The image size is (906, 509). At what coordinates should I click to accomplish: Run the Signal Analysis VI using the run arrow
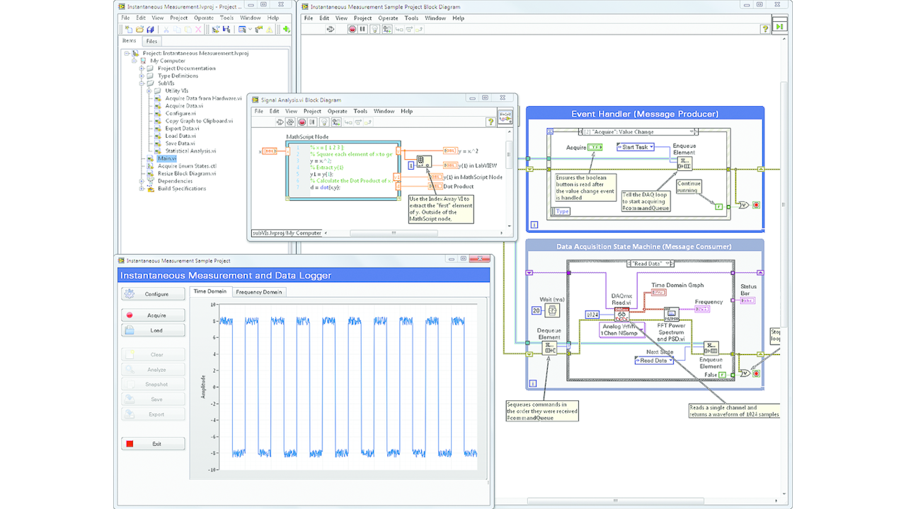pos(280,122)
